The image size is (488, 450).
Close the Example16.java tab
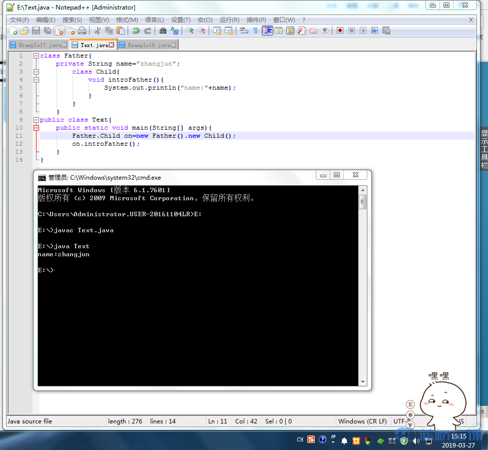tap(174, 45)
